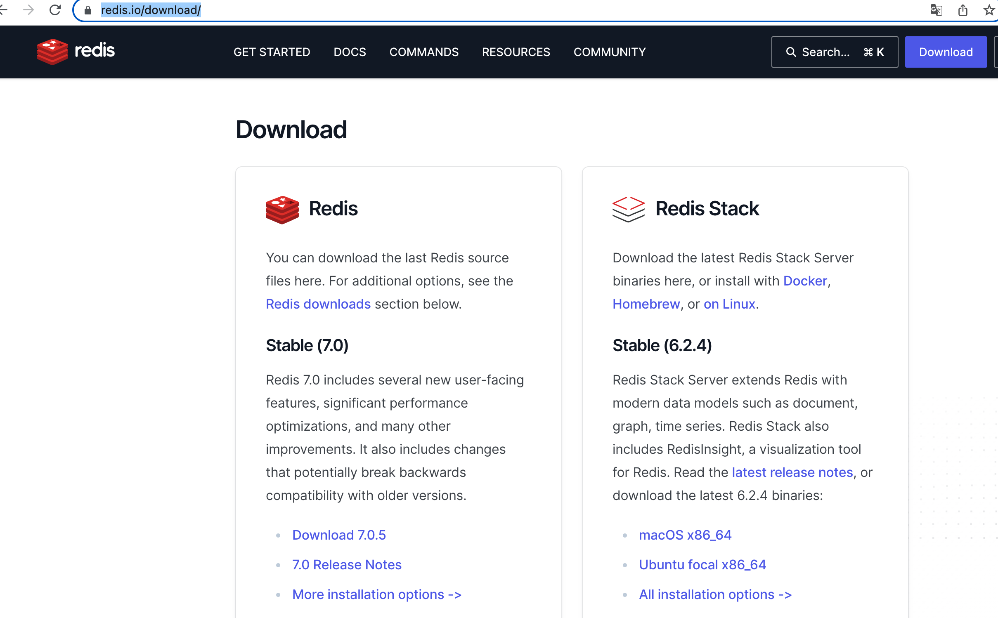Screen dimensions: 998x618
Task: Click the Stable (7.0) heading
Action: coord(307,345)
